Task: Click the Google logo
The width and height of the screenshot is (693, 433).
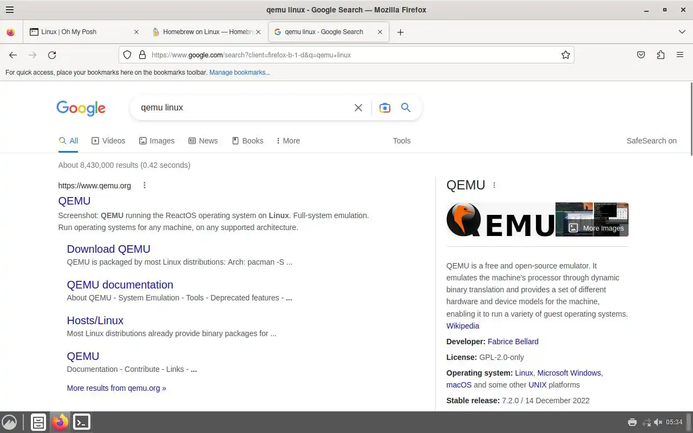Action: pos(81,108)
